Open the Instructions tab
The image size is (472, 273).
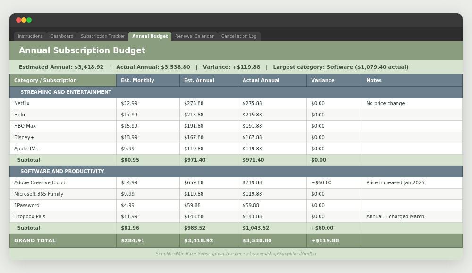(30, 36)
